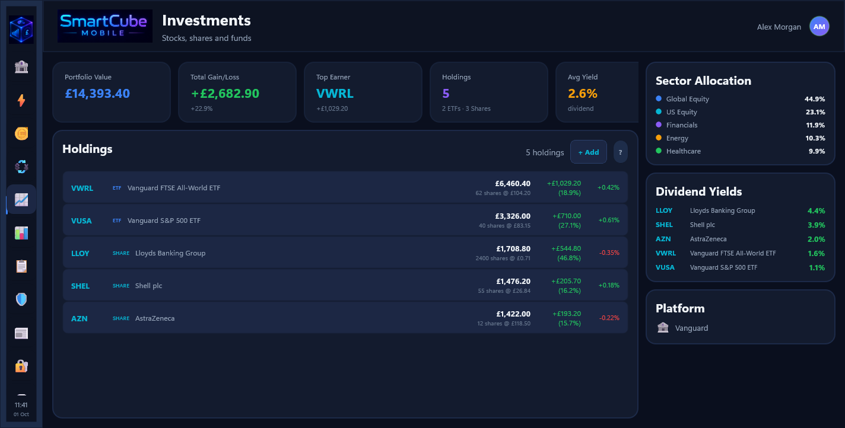Image resolution: width=845 pixels, height=428 pixels.
Task: Open the clipboard sidebar icon
Action: [21, 266]
